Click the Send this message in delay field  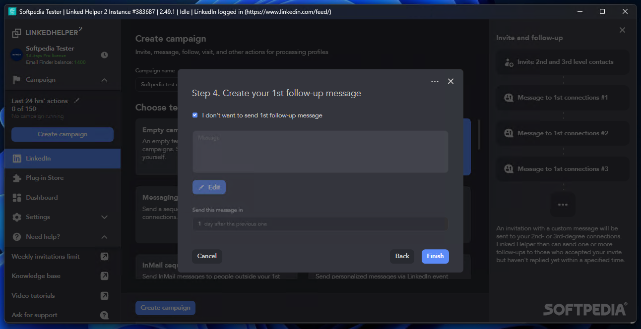[320, 224]
